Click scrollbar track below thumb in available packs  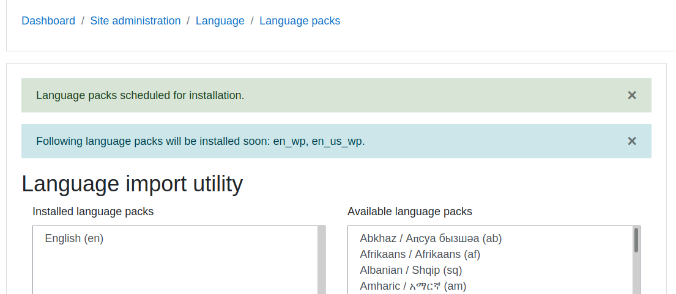(x=636, y=274)
